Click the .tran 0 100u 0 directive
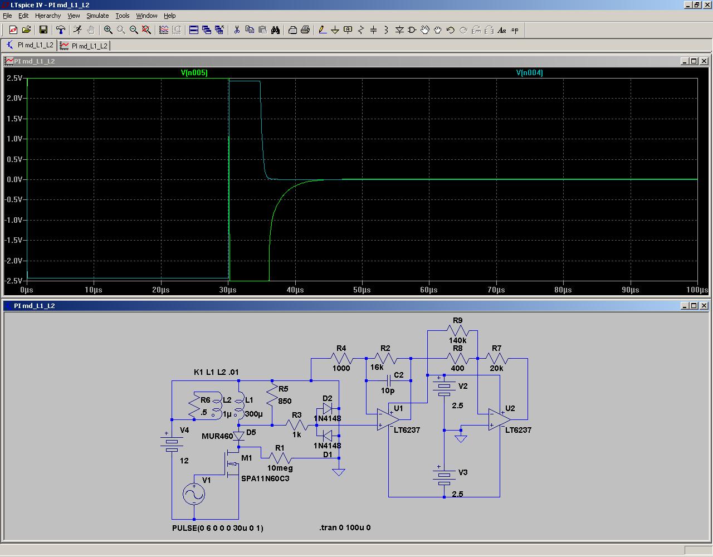This screenshot has height=557, width=713. [345, 527]
